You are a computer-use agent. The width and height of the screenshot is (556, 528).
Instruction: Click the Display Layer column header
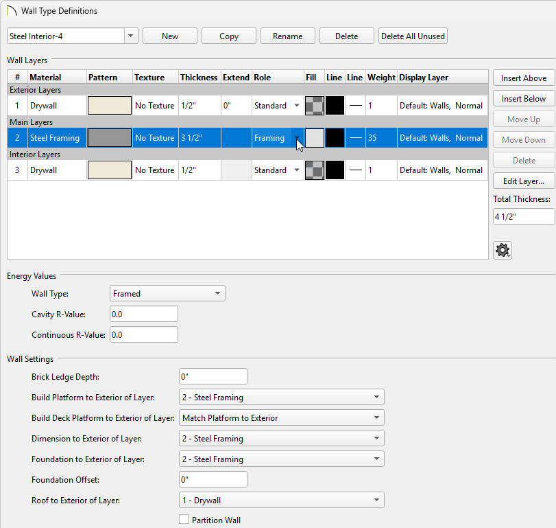[442, 78]
